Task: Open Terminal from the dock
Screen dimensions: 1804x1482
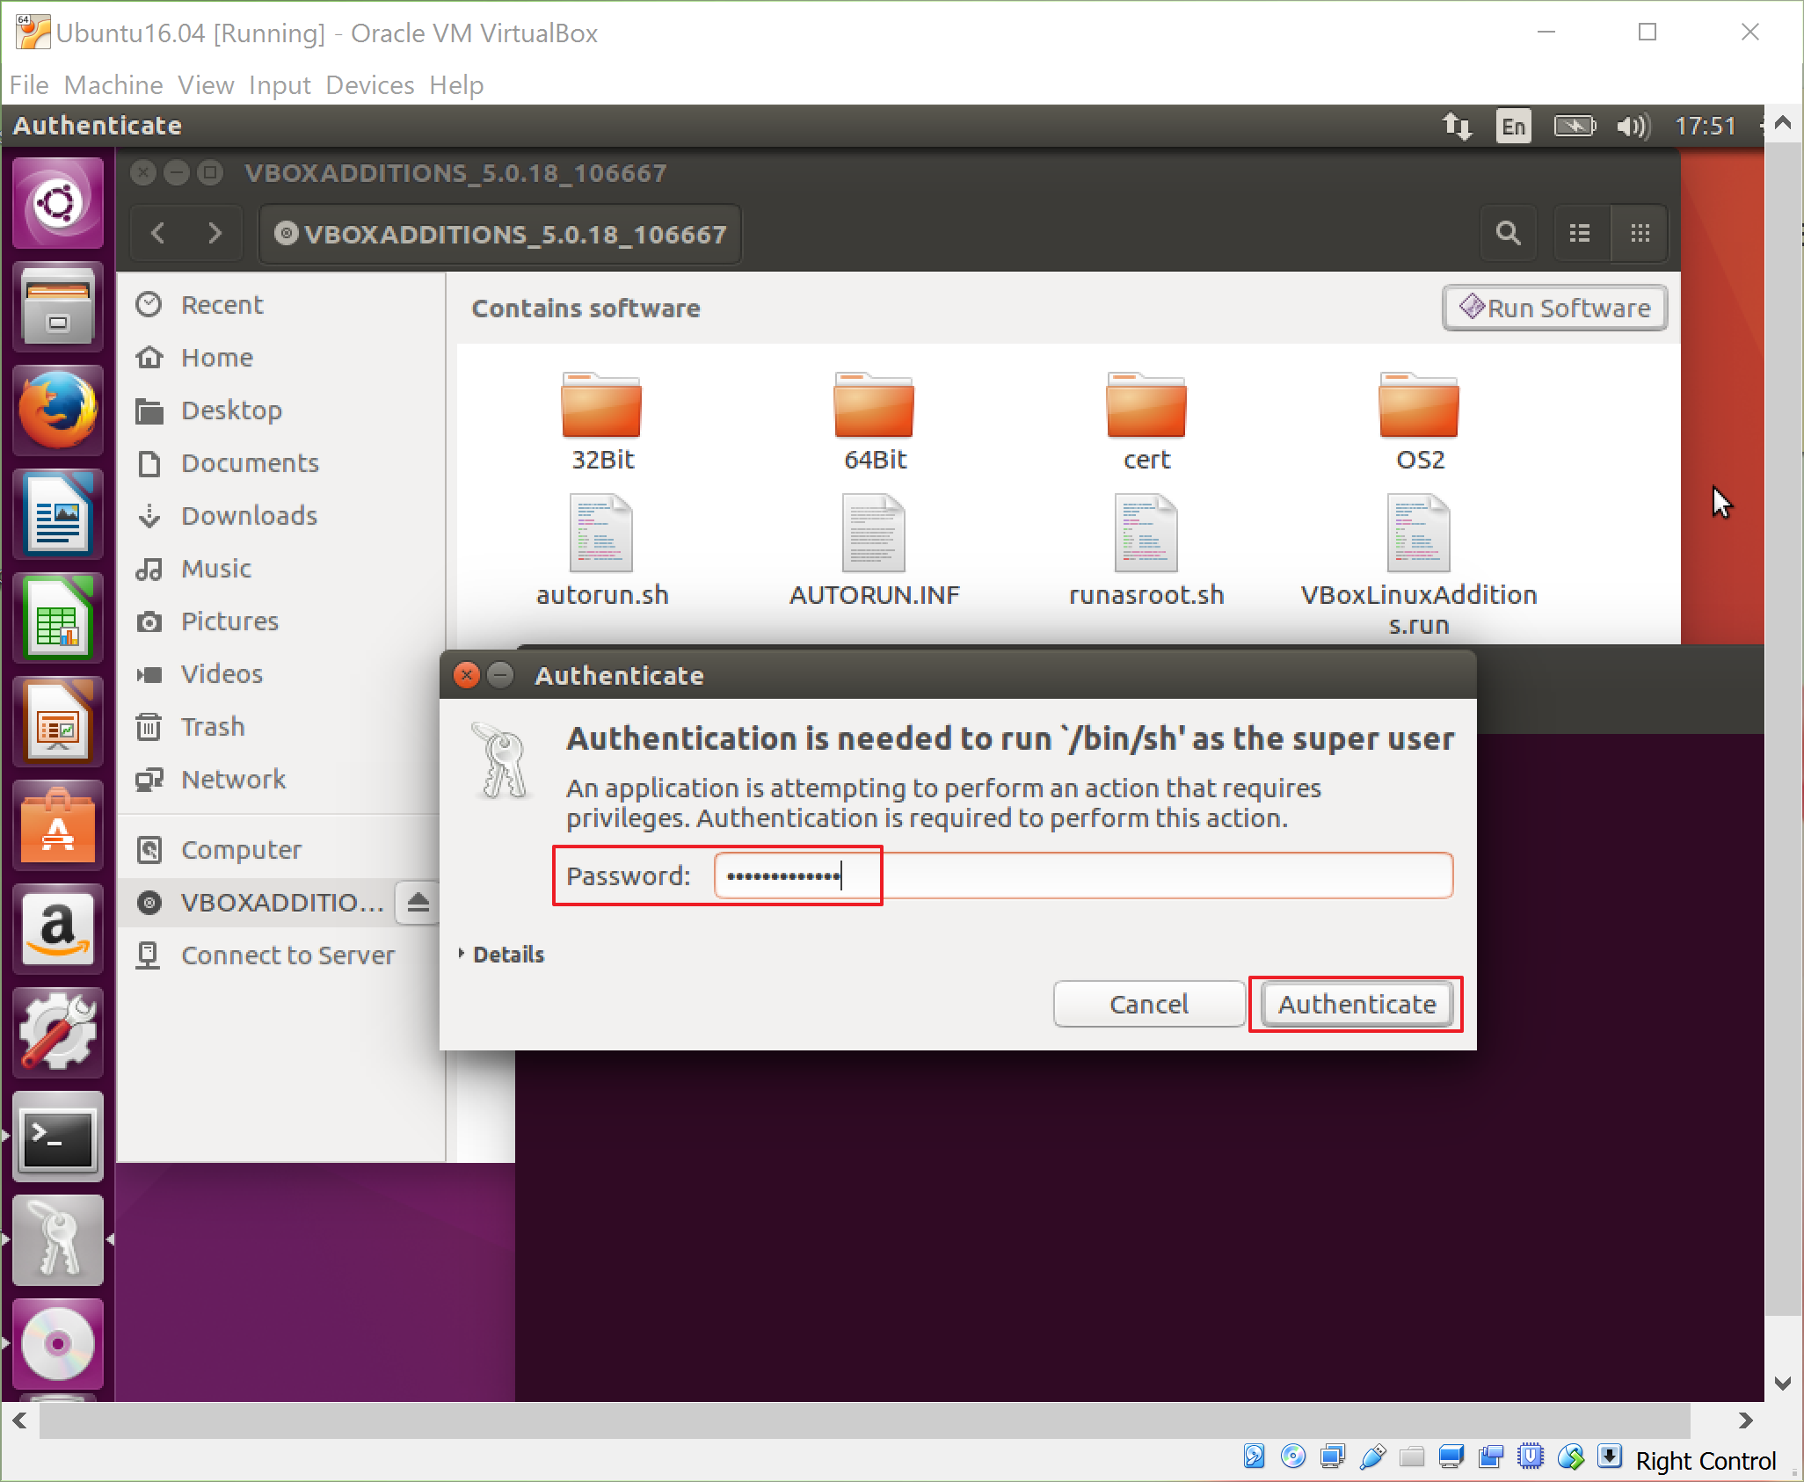Action: pos(58,1137)
